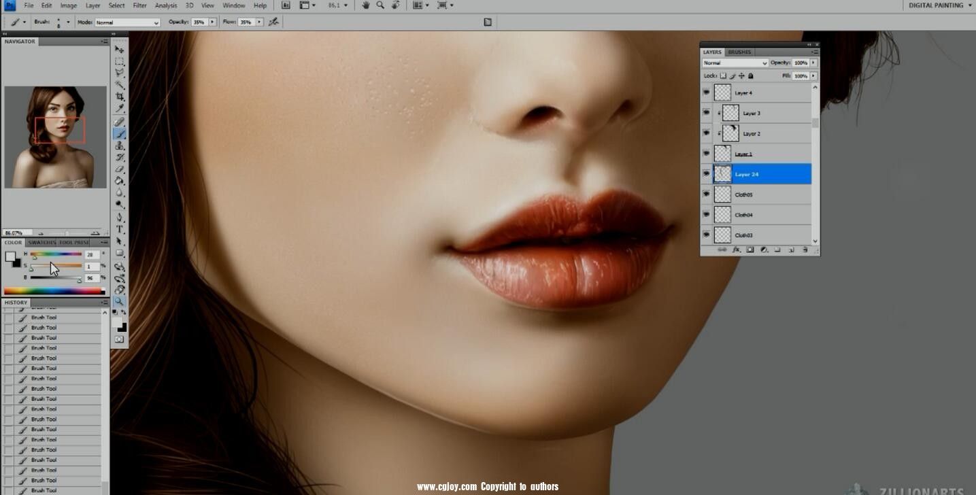976x495 pixels.
Task: Open the Filter menu
Action: [x=139, y=5]
